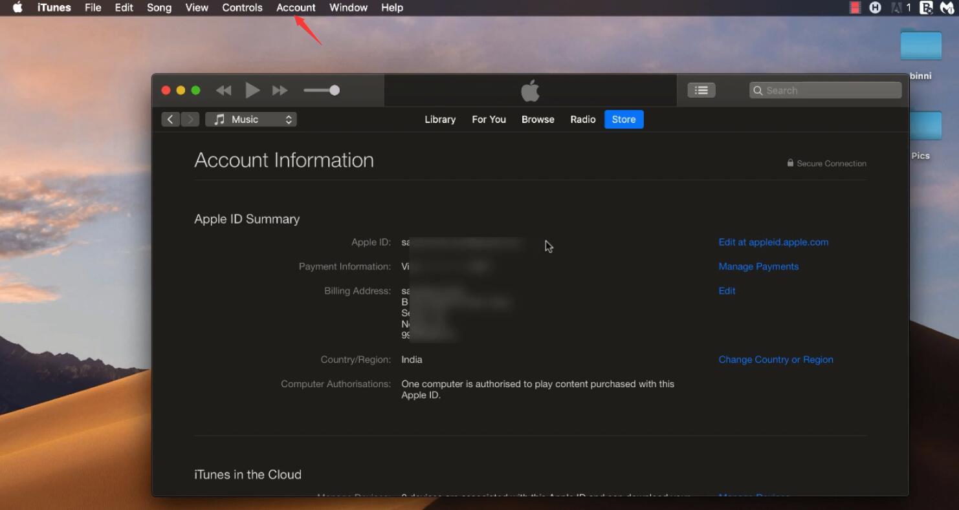Edit the billing address

(x=727, y=291)
